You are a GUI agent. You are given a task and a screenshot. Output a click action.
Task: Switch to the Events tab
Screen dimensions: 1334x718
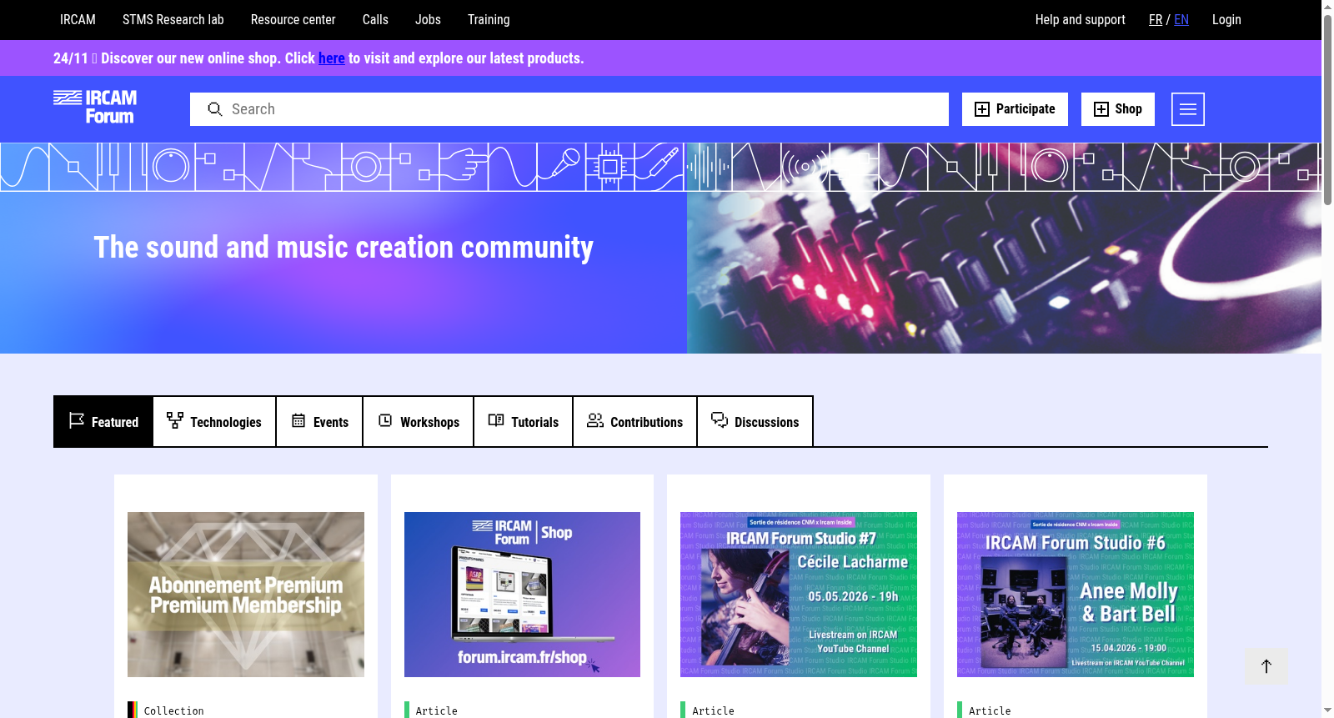coord(319,422)
